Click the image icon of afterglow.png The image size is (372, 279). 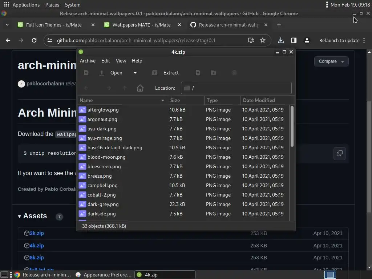tap(82, 110)
